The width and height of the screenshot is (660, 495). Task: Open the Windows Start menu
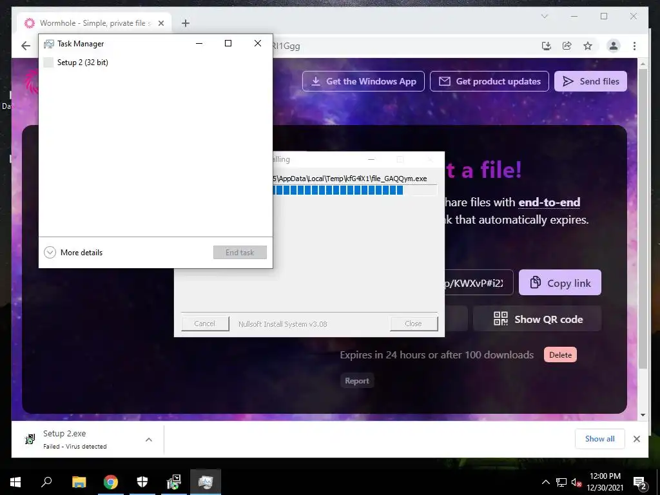[x=15, y=482]
